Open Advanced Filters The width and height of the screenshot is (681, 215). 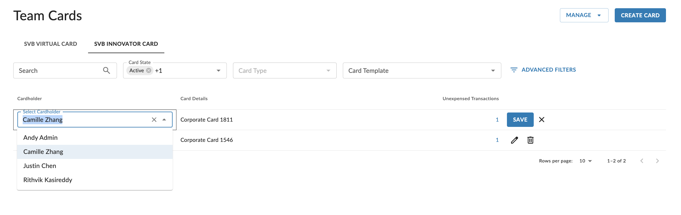(x=543, y=70)
